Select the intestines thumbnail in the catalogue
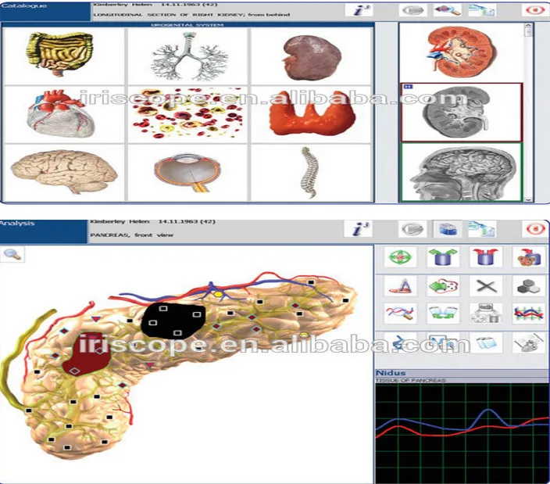Image resolution: width=550 pixels, height=484 pixels. 63,56
